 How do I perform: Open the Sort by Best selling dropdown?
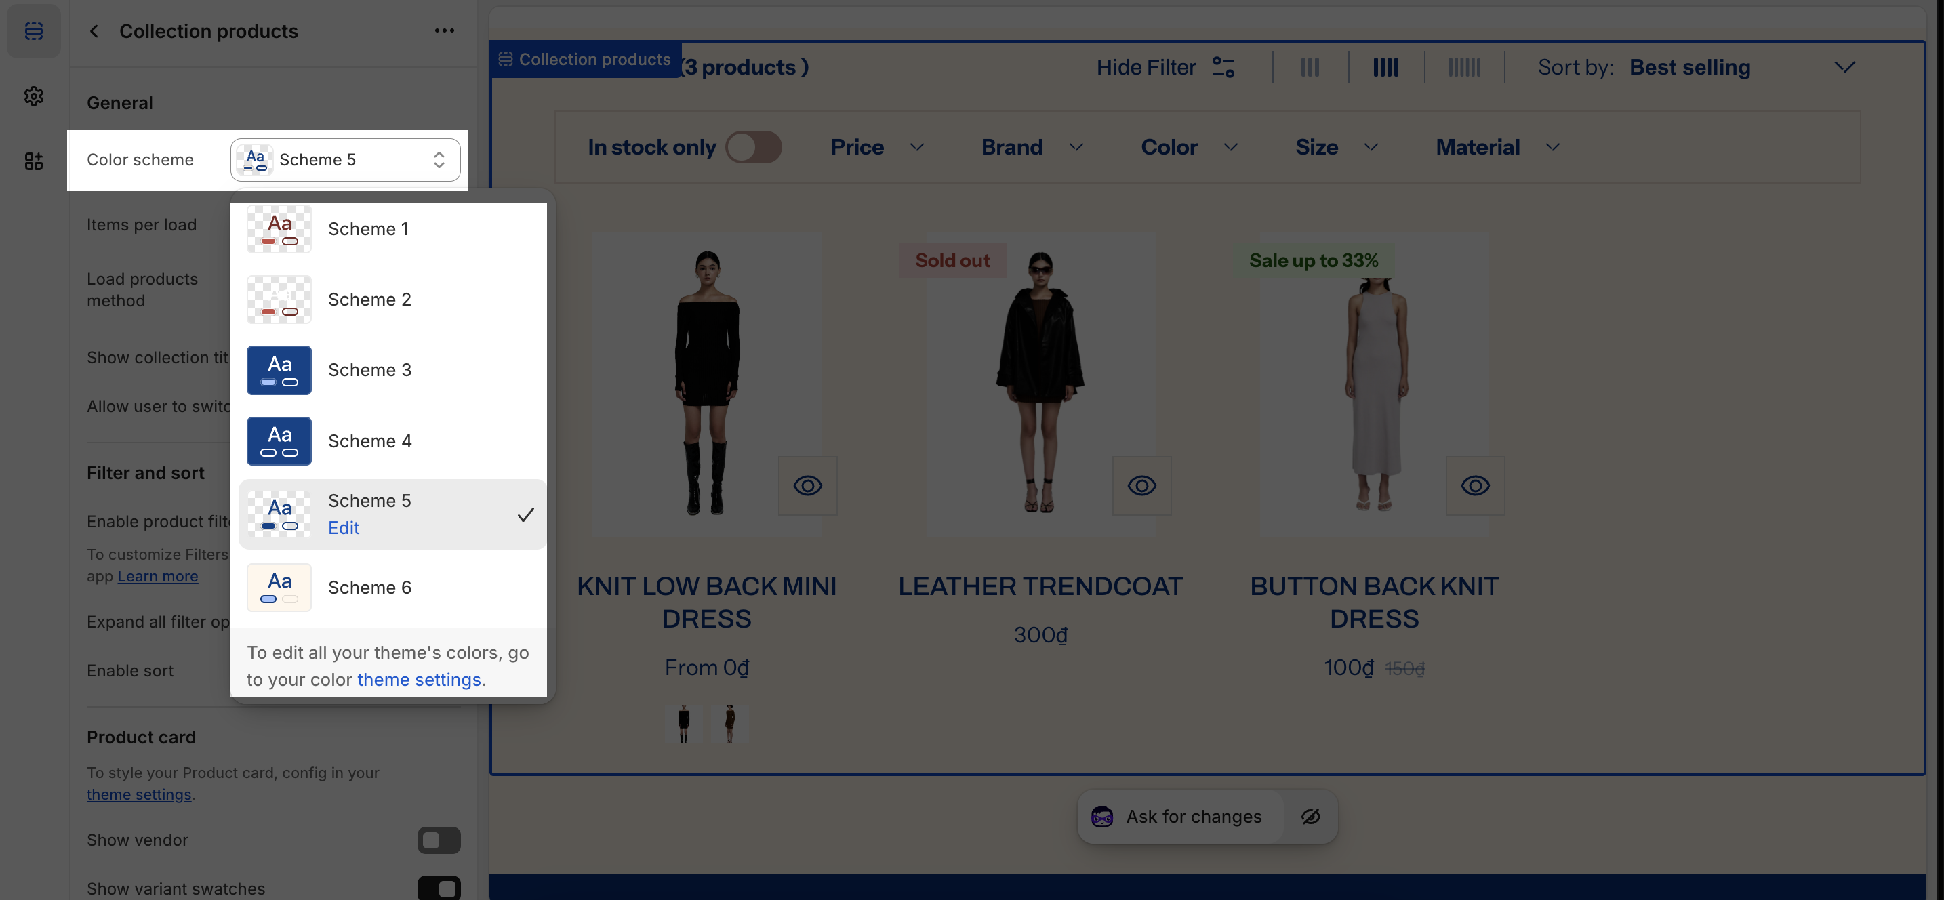(x=1690, y=67)
